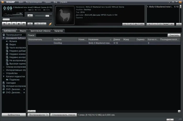Remove from playlist with minus button

click(x=155, y=24)
